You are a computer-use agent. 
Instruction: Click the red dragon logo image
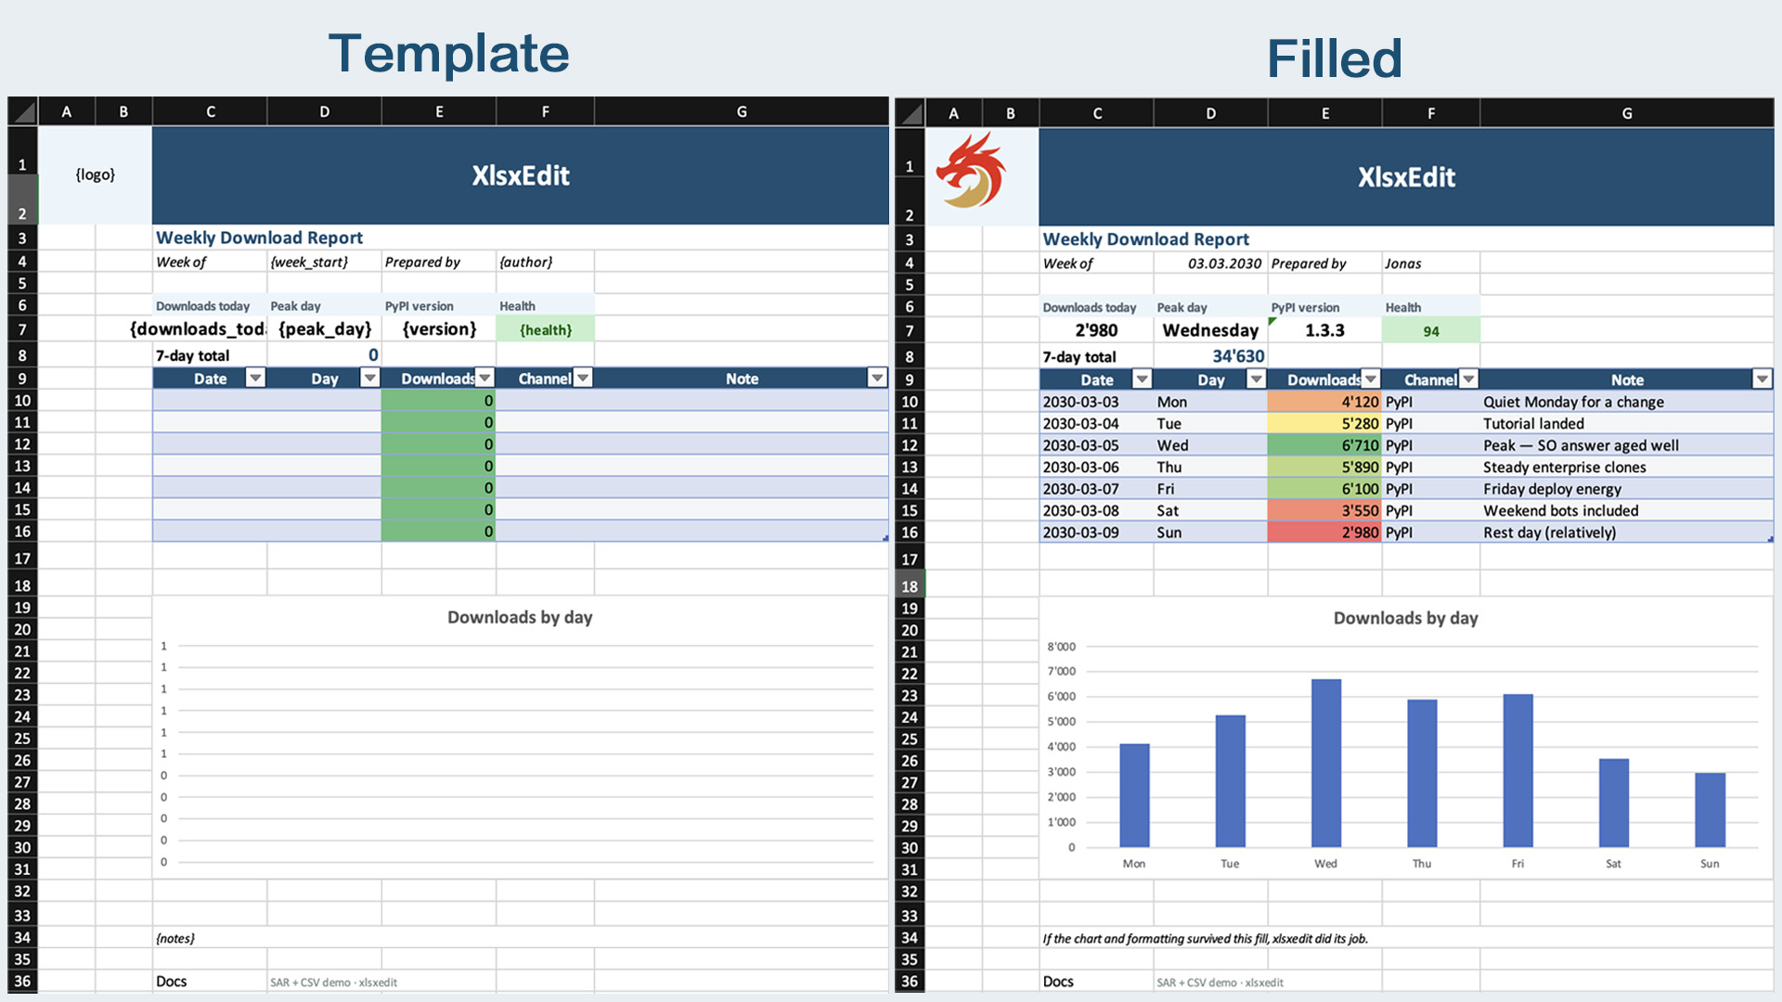click(971, 171)
